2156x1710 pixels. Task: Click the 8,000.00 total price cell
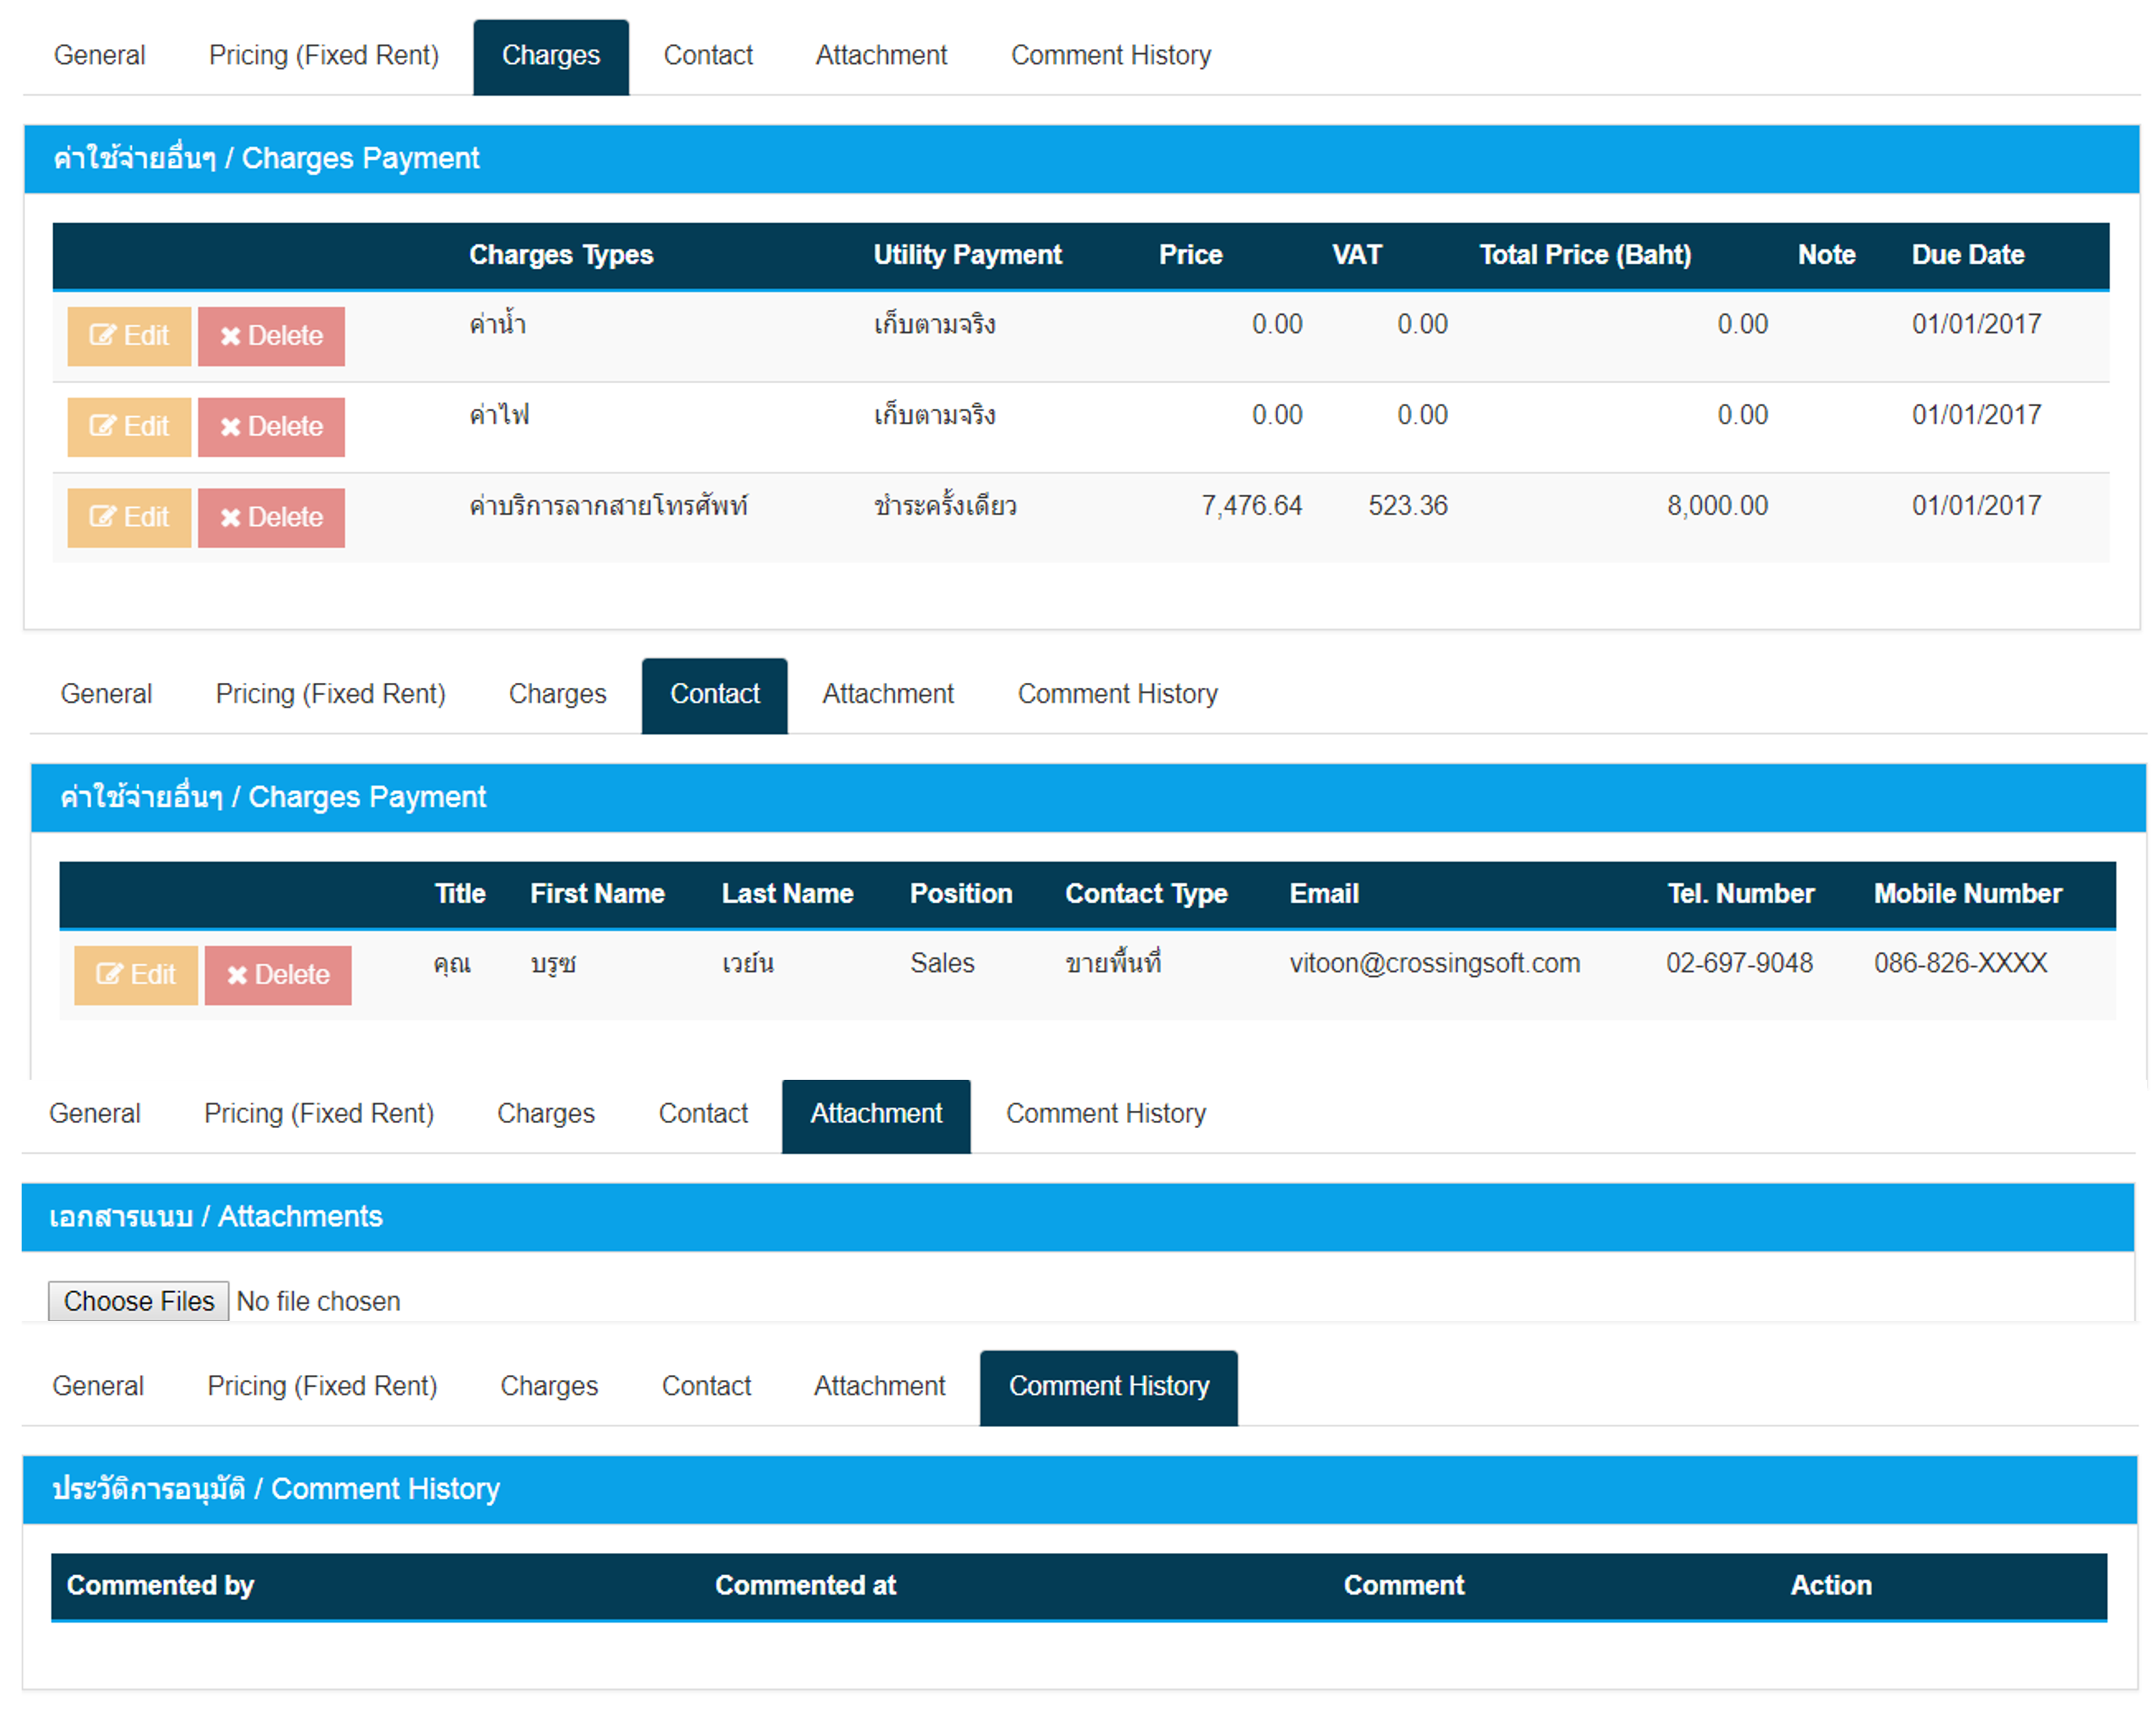pos(1717,506)
